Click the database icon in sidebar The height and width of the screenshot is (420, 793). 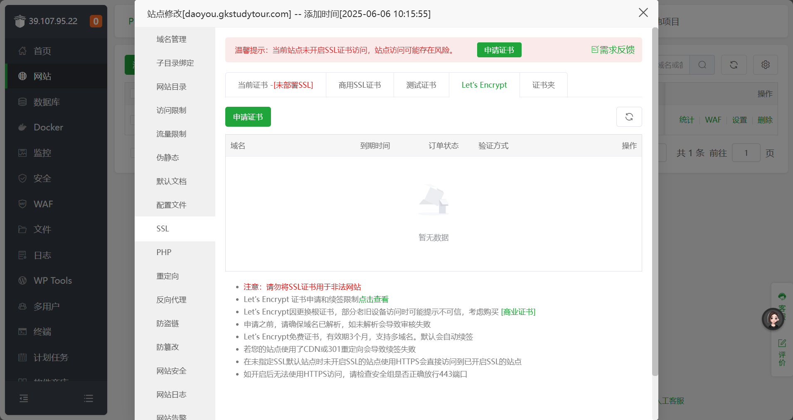22,102
